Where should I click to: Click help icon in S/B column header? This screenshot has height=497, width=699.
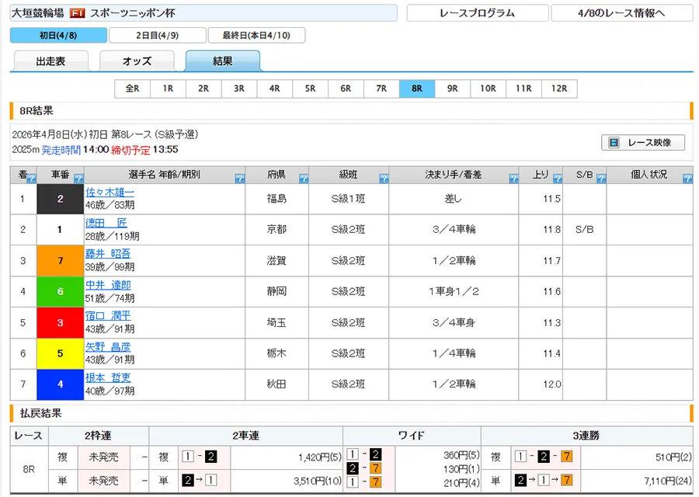[x=600, y=179]
